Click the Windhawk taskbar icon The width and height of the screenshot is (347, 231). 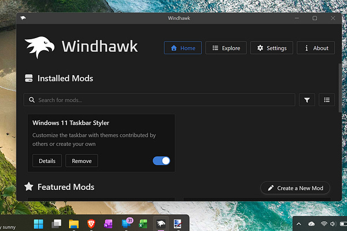[161, 223]
